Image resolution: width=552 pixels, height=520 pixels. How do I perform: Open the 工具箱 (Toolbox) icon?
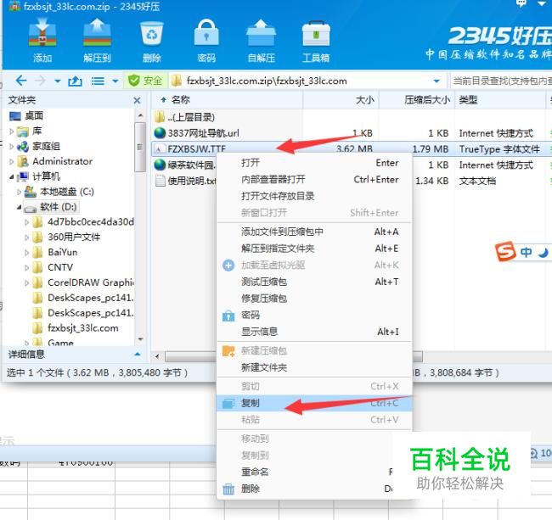pos(316,33)
